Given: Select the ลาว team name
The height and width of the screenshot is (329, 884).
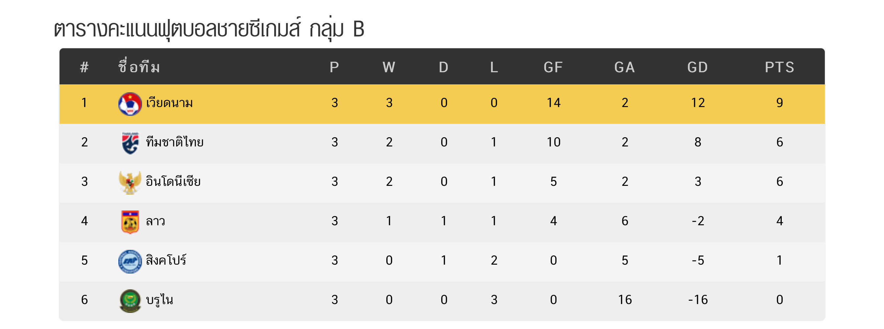Looking at the screenshot, I should pyautogui.click(x=155, y=221).
